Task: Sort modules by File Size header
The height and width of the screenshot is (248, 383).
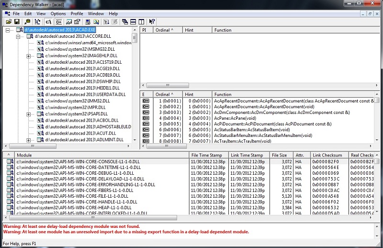Action: pos(282,155)
